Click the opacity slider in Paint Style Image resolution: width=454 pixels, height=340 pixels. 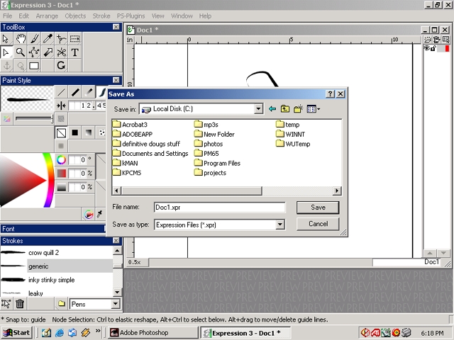pyautogui.click(x=34, y=118)
